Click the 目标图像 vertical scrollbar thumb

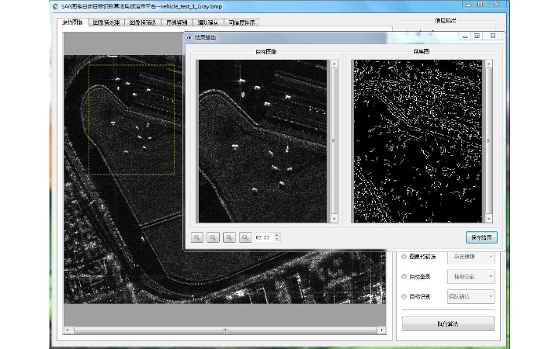pyautogui.click(x=334, y=140)
